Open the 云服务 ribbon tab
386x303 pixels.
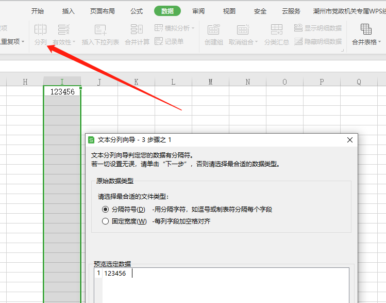291,11
